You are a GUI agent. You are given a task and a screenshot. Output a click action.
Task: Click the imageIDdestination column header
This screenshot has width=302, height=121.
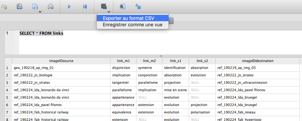[x=258, y=61]
